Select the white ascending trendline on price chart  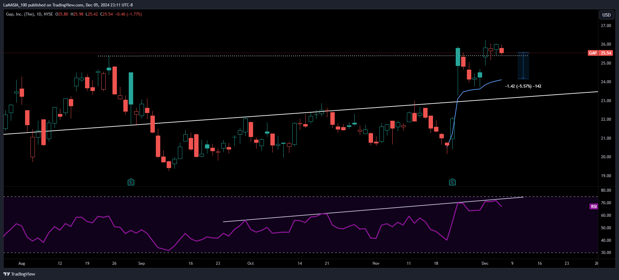pyautogui.click(x=301, y=113)
